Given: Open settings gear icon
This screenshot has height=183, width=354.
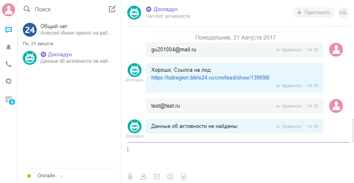Looking at the screenshot, I should (9, 81).
